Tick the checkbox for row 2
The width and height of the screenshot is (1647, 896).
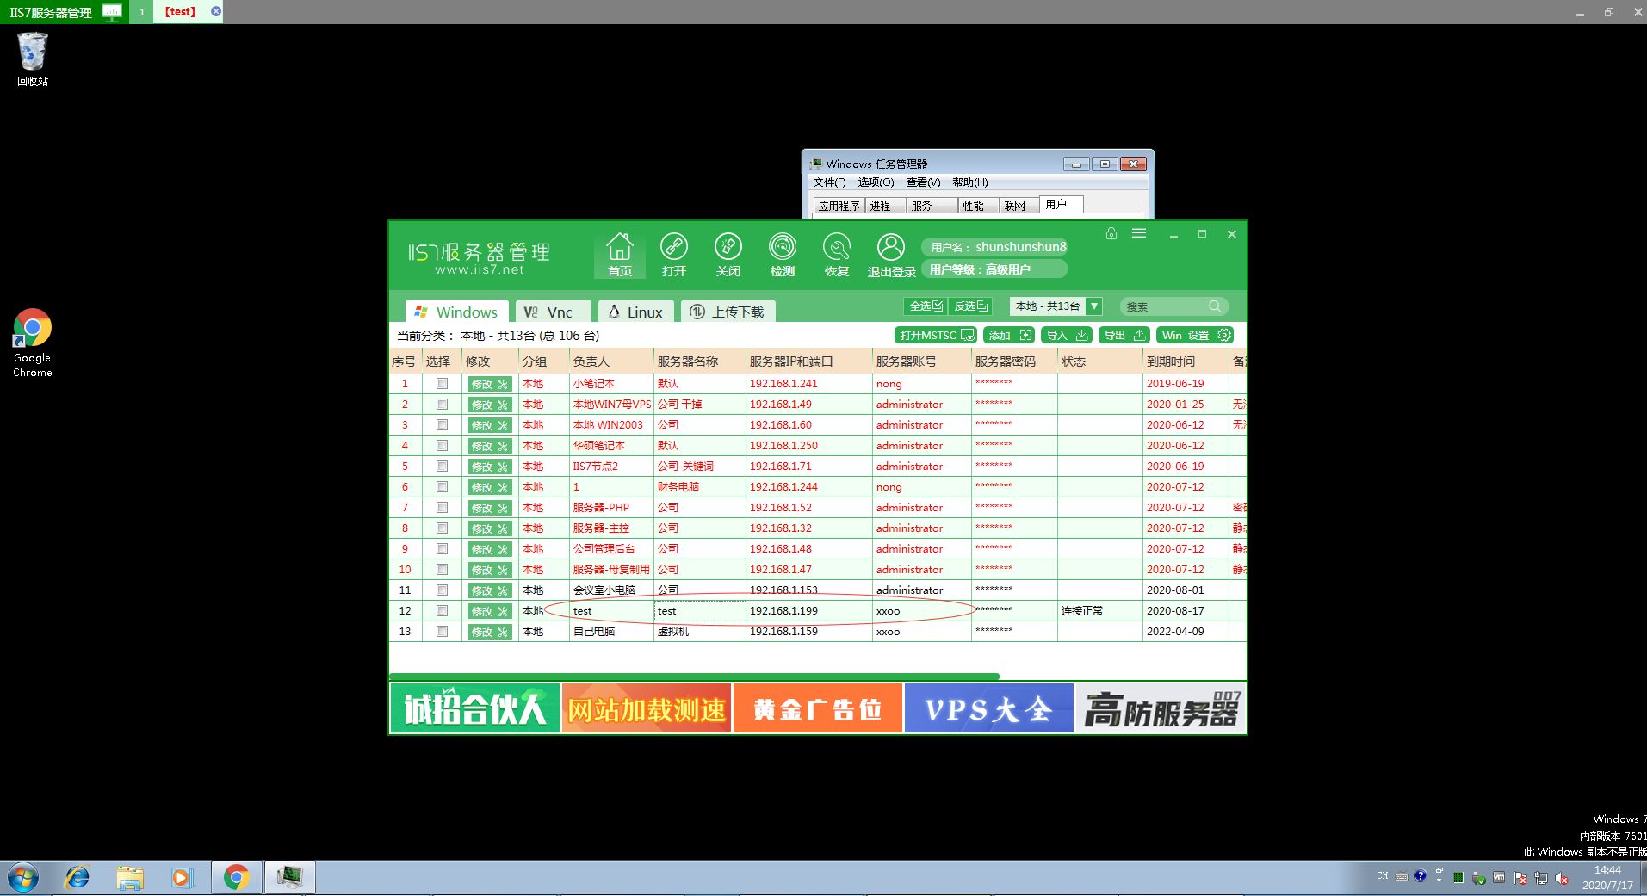(442, 405)
